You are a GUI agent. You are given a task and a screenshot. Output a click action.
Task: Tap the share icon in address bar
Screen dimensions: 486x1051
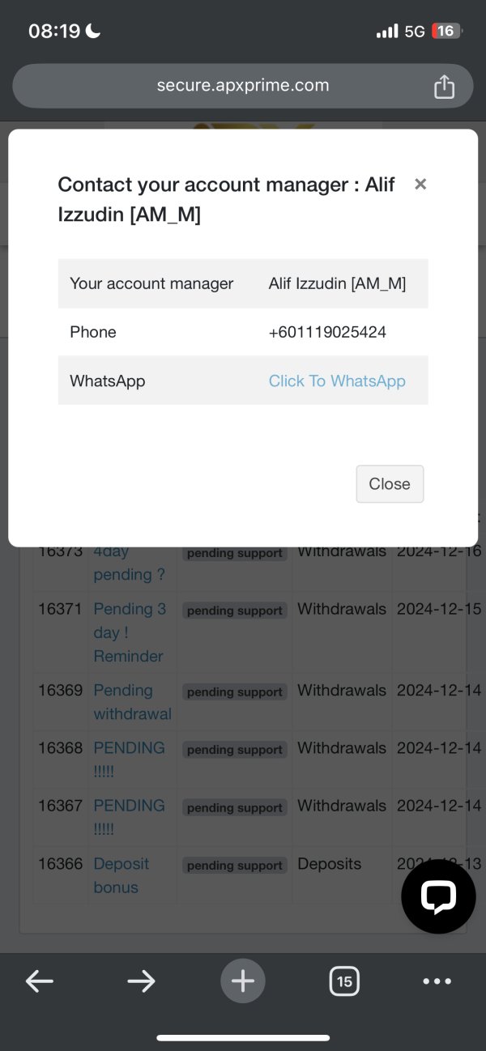(x=444, y=86)
